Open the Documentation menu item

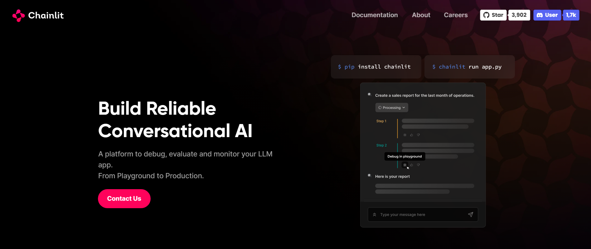click(375, 15)
